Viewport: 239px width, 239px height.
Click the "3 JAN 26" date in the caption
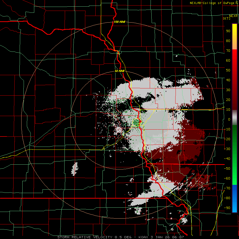point(160,237)
